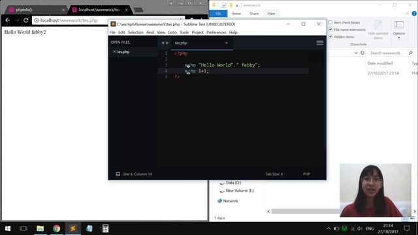Change the PHP syntax selector

coord(306,174)
